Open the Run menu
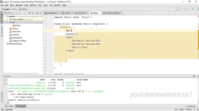The image size is (199, 111). pos(40,5)
